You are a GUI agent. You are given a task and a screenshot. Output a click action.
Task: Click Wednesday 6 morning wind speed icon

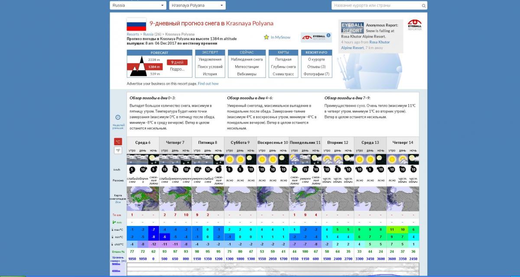(x=132, y=169)
